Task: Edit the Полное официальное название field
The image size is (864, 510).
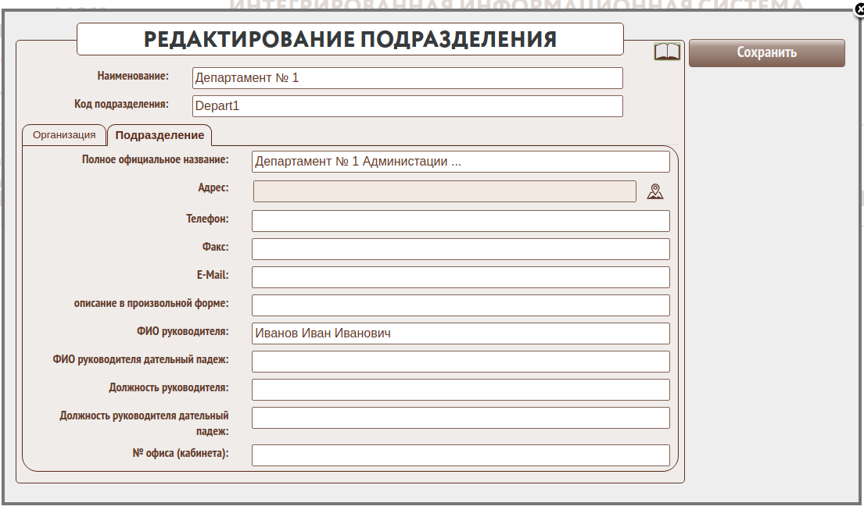Action: pyautogui.click(x=461, y=162)
